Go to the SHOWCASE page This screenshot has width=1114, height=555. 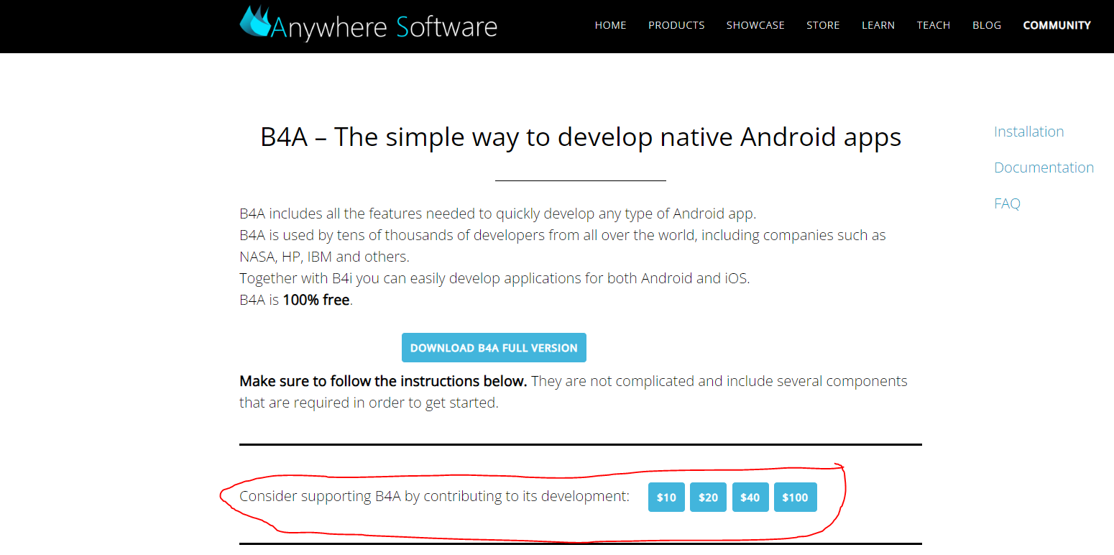pyautogui.click(x=755, y=25)
